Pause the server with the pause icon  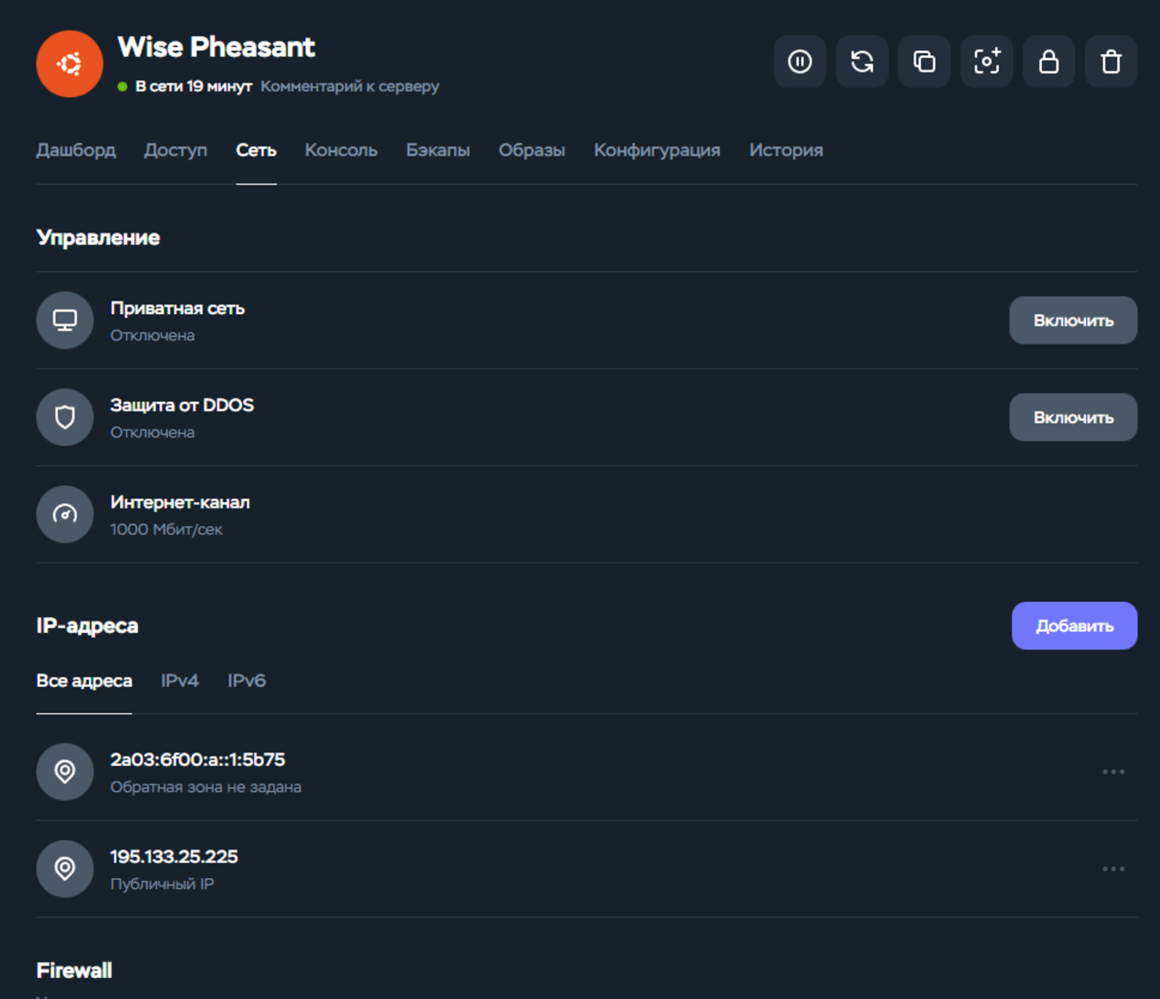coord(800,62)
